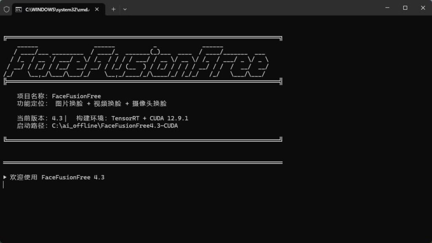Screen dimensions: 432x243
Task: Close the cmd.exe tab
Action: click(x=97, y=9)
